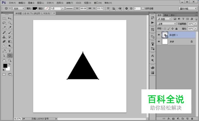The height and width of the screenshot is (121, 199).
Task: Open polygon options gear in options bar
Action: [x=126, y=9]
